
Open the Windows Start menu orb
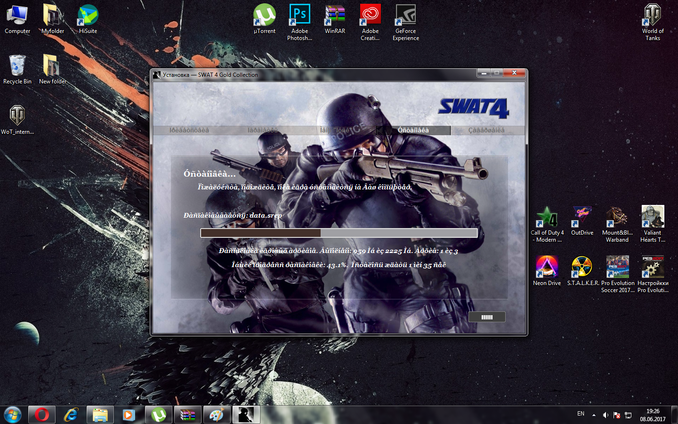pyautogui.click(x=13, y=415)
